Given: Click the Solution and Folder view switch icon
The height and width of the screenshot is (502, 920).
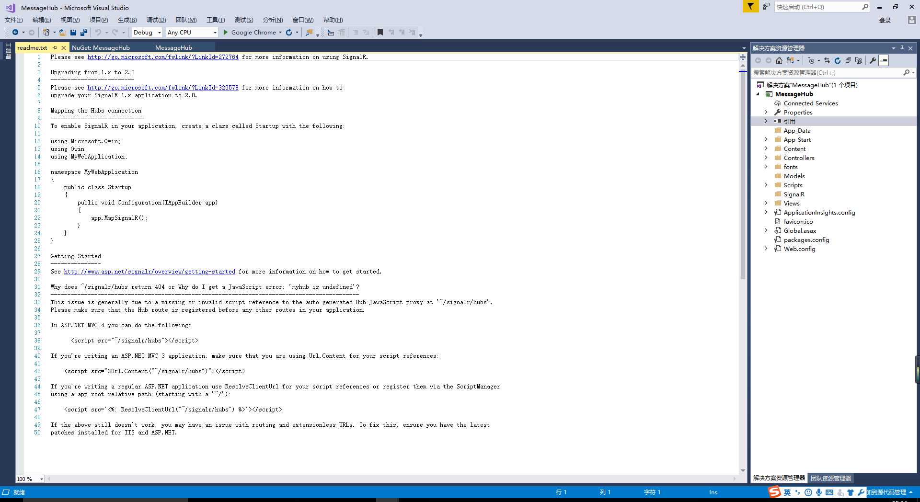Looking at the screenshot, I should (790, 60).
